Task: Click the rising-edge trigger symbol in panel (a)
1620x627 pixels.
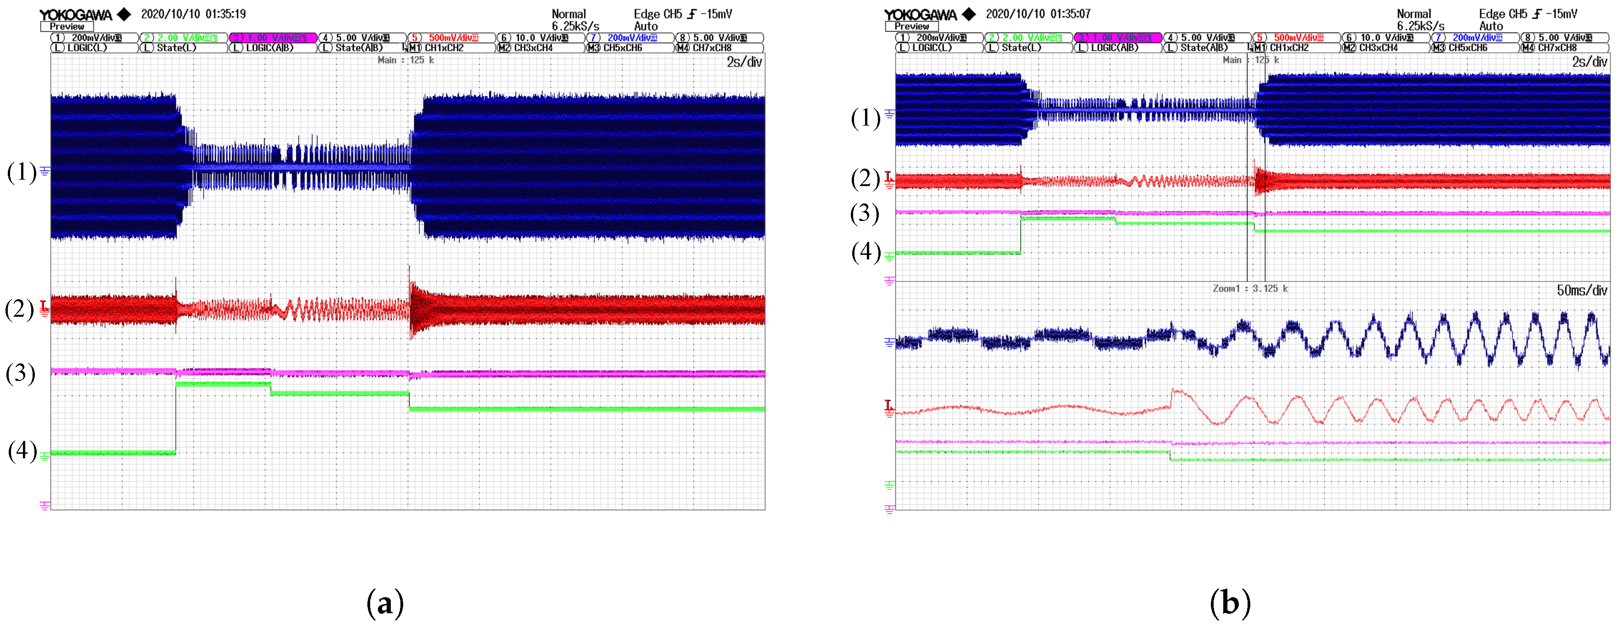Action: [x=692, y=14]
